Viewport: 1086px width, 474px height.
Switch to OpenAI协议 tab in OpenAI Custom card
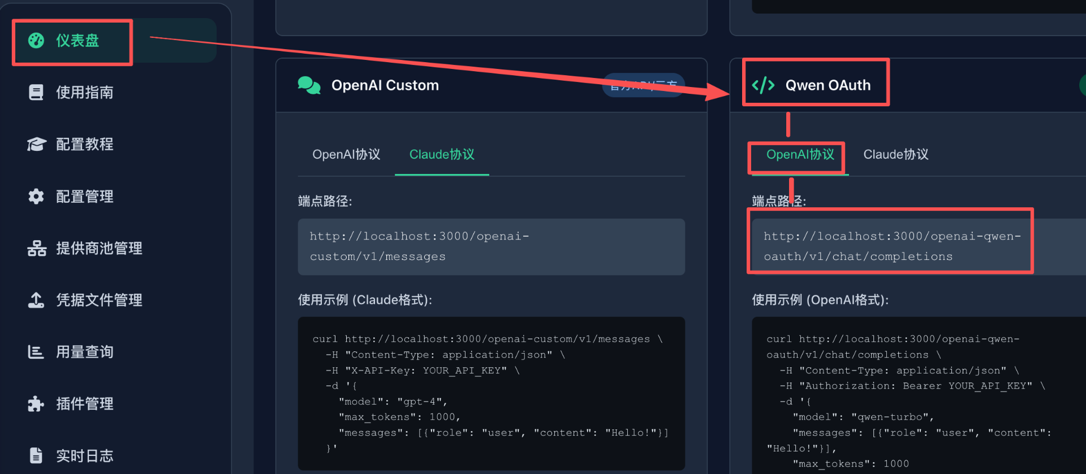[x=346, y=155]
